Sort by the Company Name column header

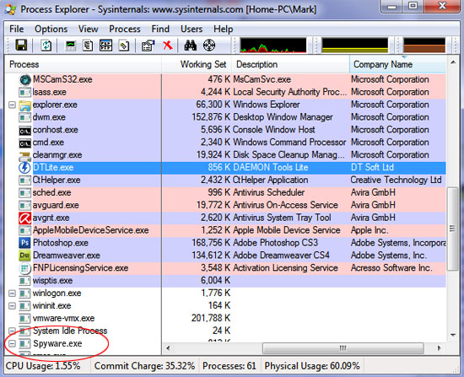[x=397, y=64]
